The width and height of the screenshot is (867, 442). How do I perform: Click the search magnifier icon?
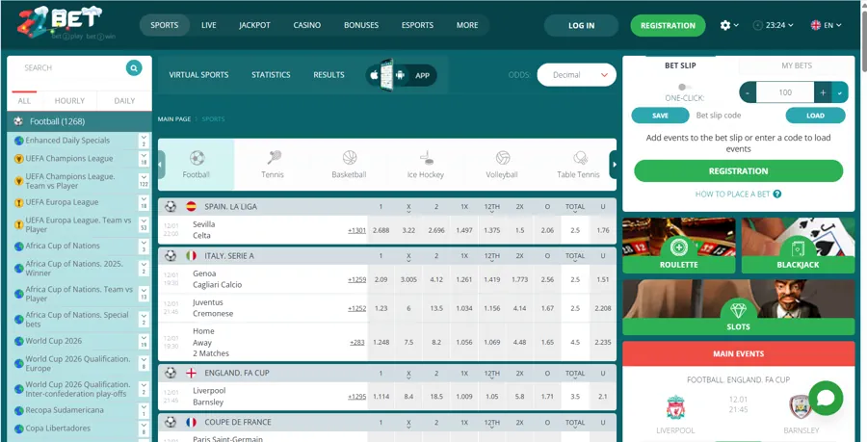[134, 68]
